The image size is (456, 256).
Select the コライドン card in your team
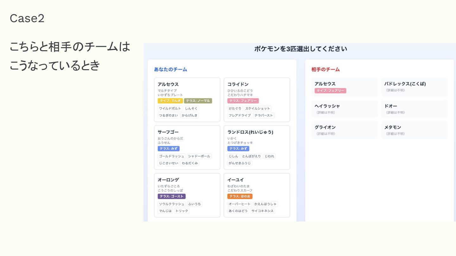[257, 100]
